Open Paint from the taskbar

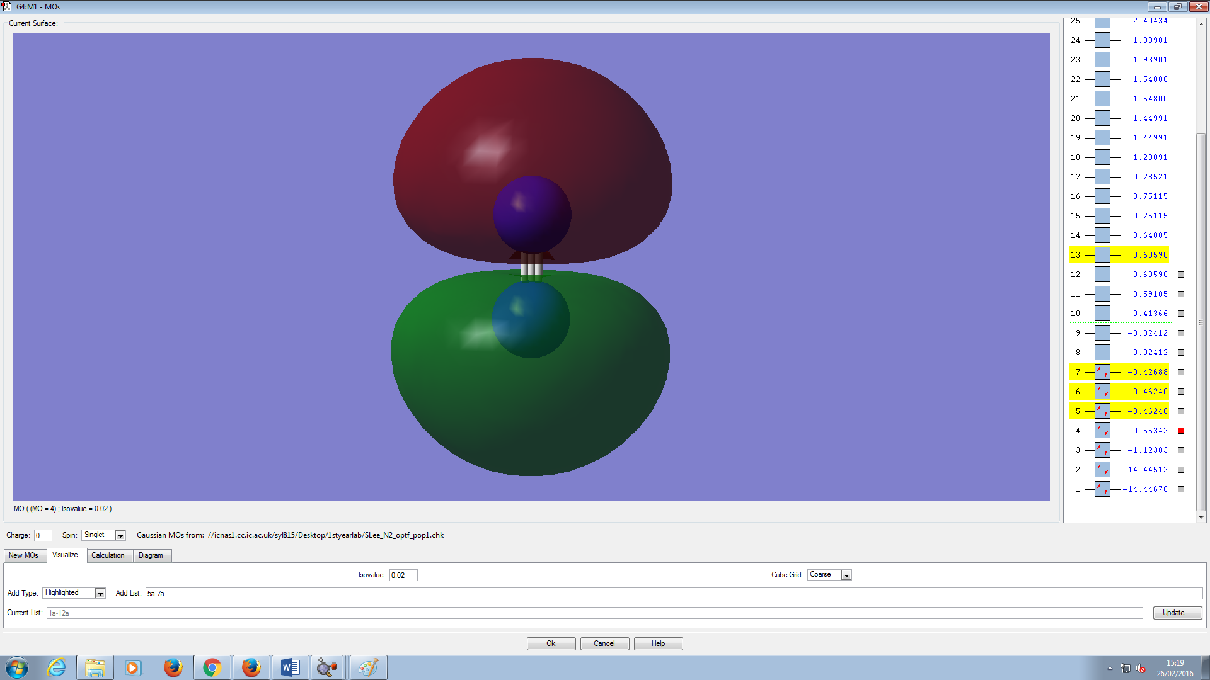(x=368, y=667)
